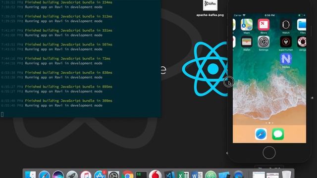Open Finder from the macOS Dock
Viewport: 317px width, 178px height.
pyautogui.click(x=31, y=175)
